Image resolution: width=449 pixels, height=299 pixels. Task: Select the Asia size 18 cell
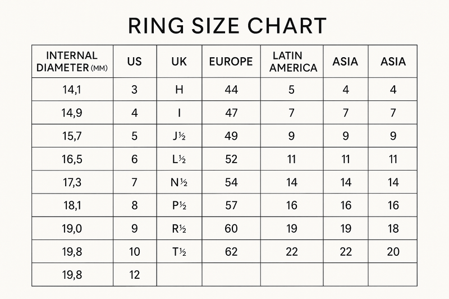pos(393,229)
